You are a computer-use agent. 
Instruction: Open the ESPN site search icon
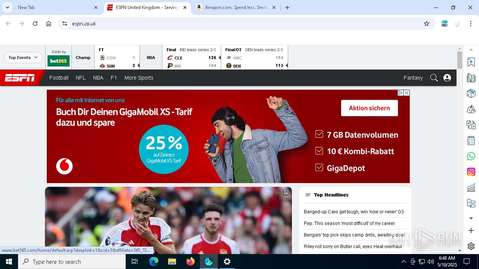click(x=434, y=78)
